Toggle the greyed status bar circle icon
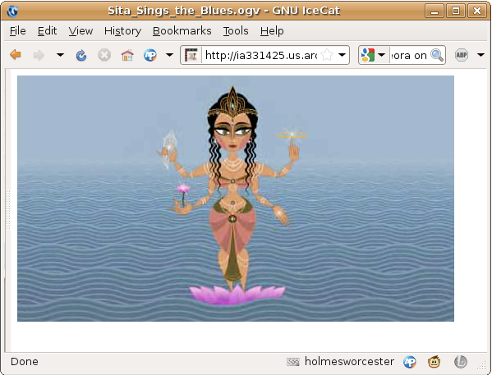Image resolution: width=492 pixels, height=375 pixels. (x=461, y=362)
